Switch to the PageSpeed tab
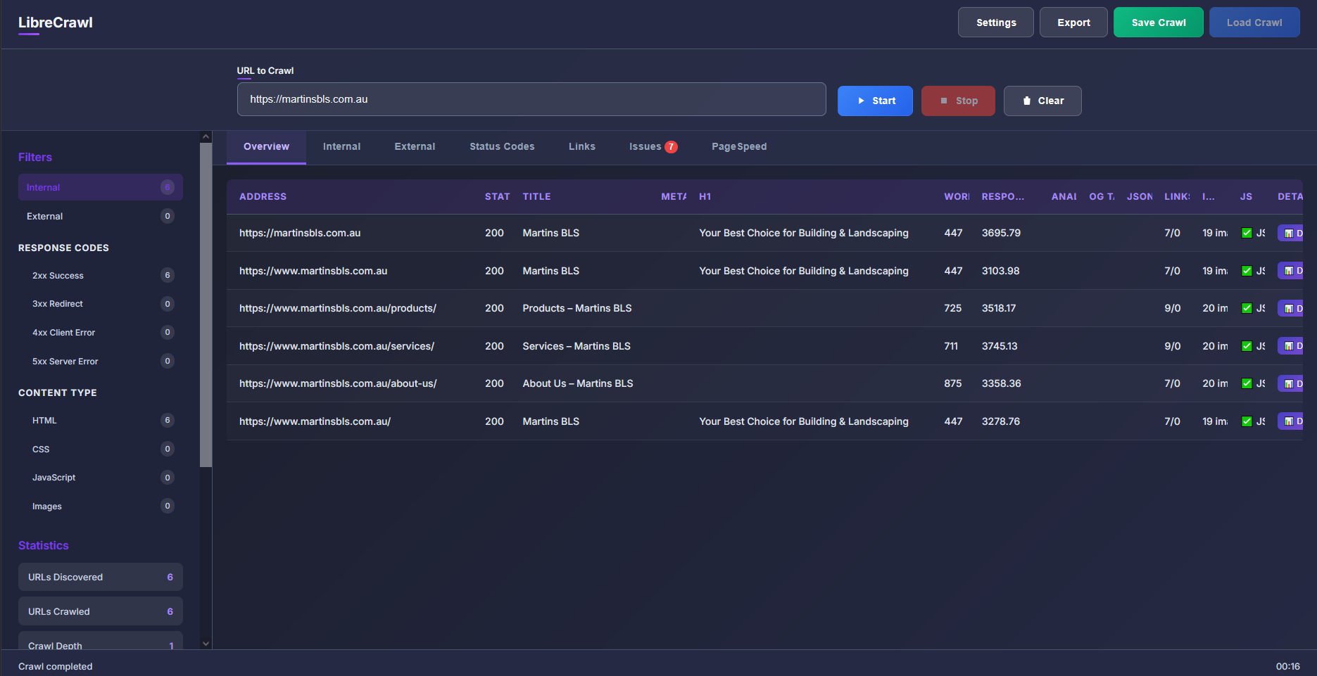 [x=738, y=146]
